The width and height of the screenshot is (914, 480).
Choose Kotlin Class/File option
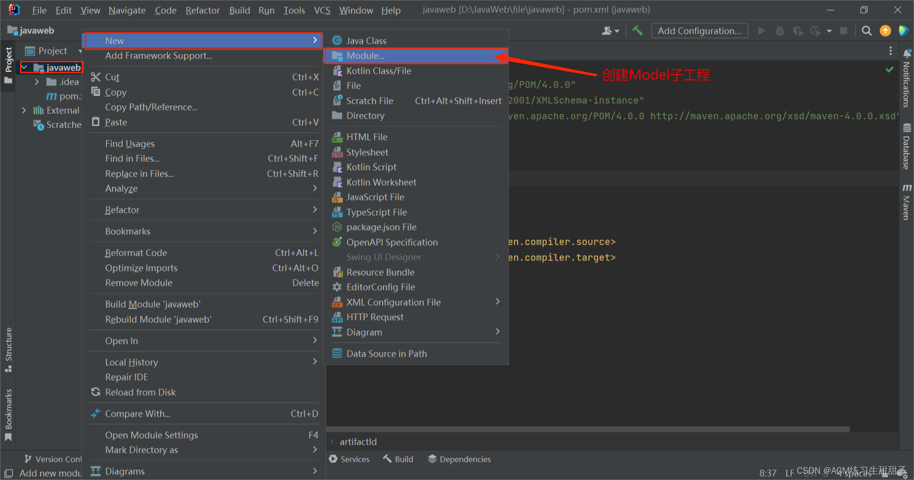[x=416, y=71]
